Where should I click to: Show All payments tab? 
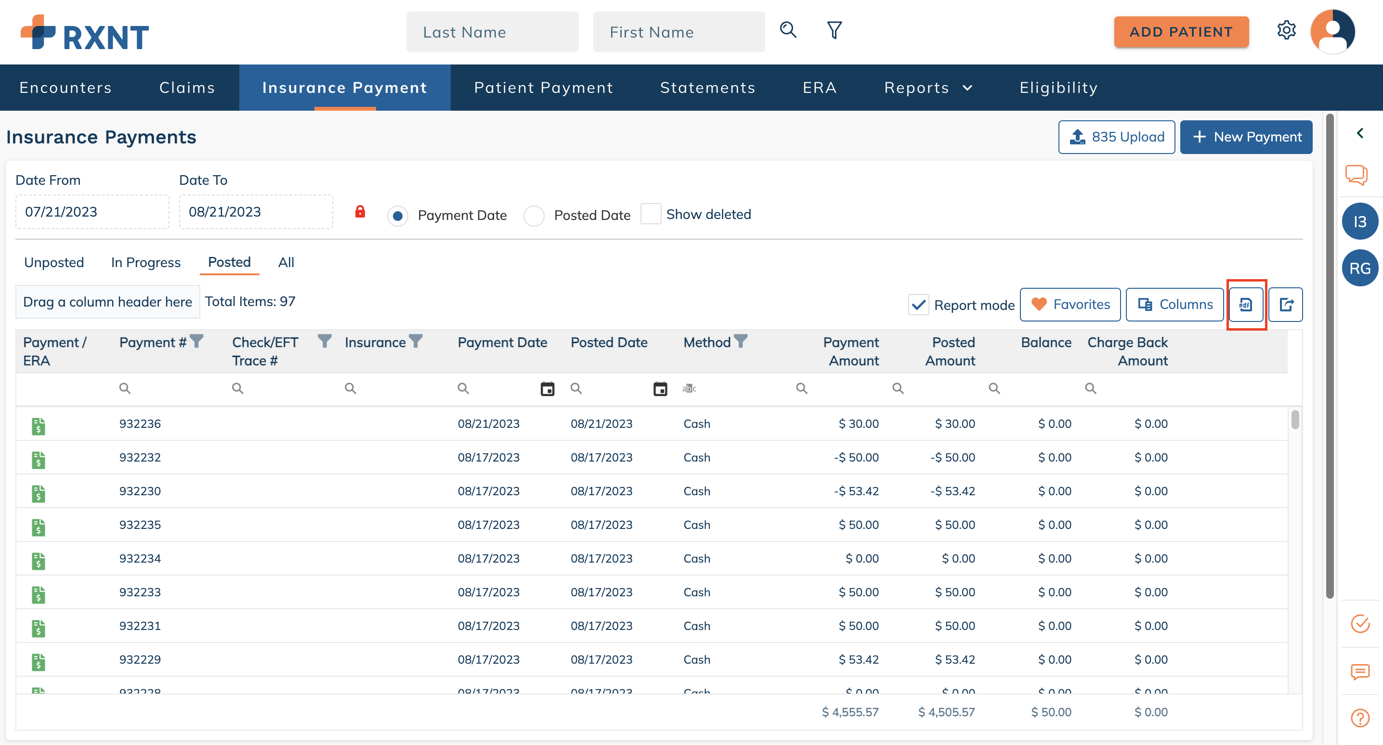(x=286, y=262)
